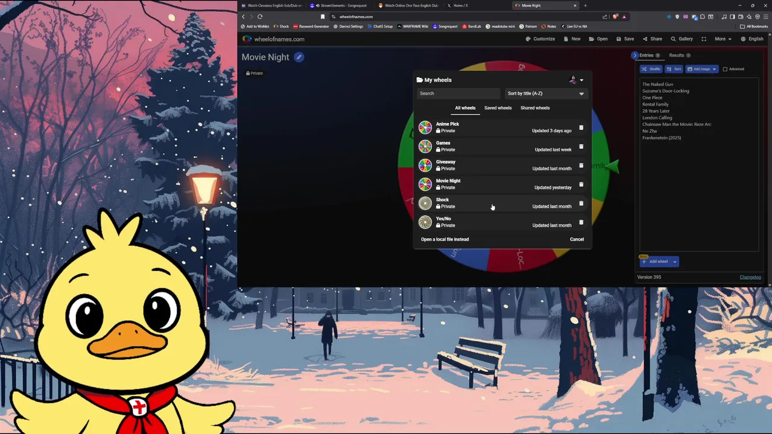The height and width of the screenshot is (434, 772).
Task: Click the Shock wheel thumbnail
Action: [425, 203]
